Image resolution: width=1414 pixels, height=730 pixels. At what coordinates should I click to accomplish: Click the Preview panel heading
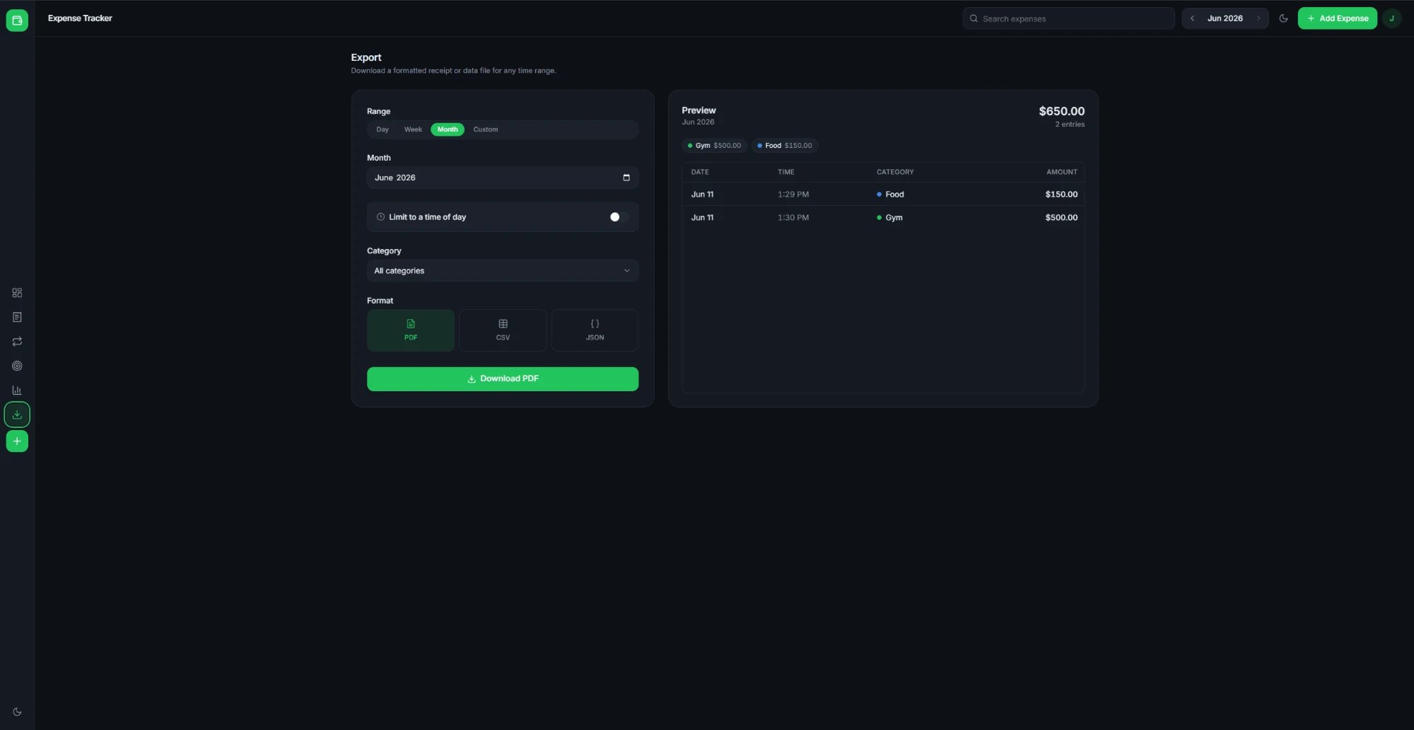click(x=699, y=110)
